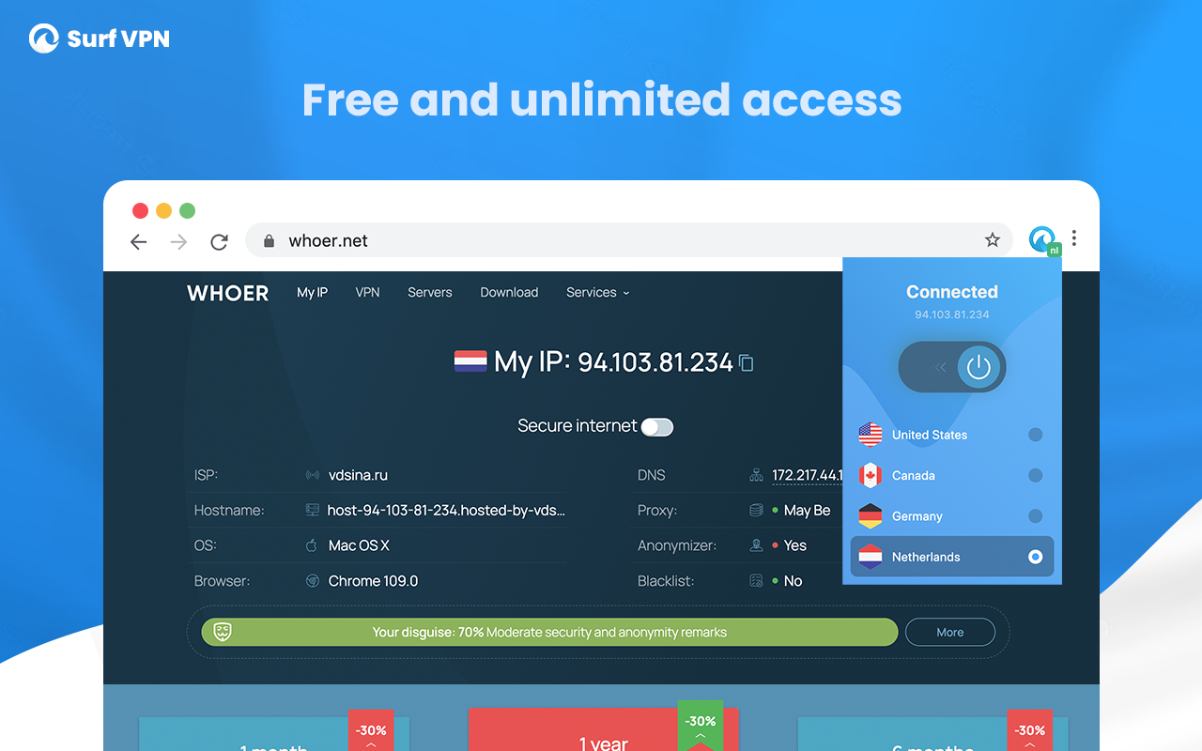Click the Surf VPN extension icon

click(x=1043, y=240)
